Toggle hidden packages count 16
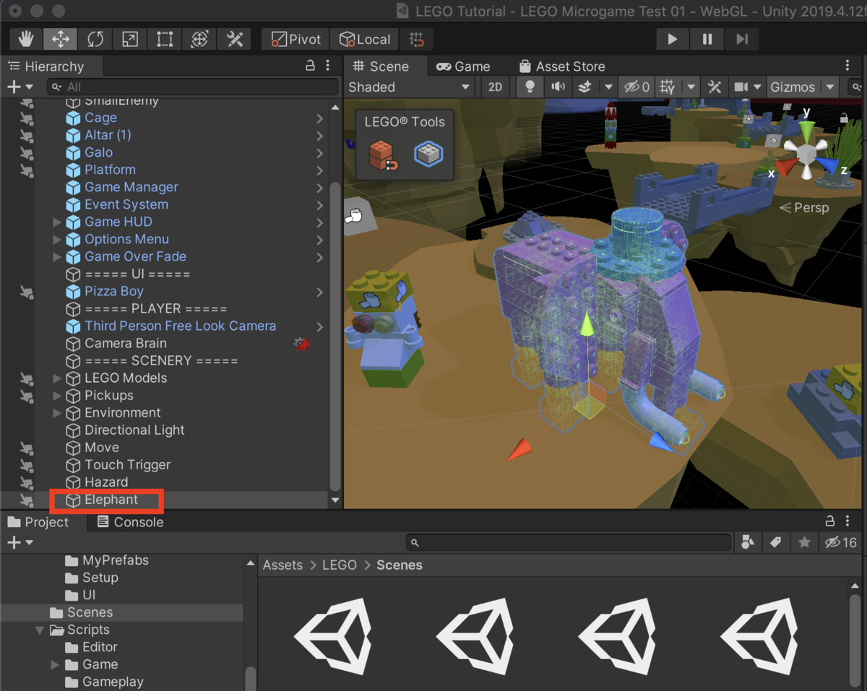Viewport: 867px width, 691px height. pyautogui.click(x=841, y=542)
